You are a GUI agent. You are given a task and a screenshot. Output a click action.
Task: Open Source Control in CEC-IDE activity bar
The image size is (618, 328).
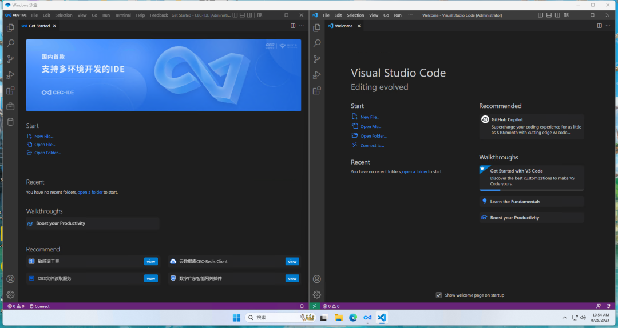(11, 59)
